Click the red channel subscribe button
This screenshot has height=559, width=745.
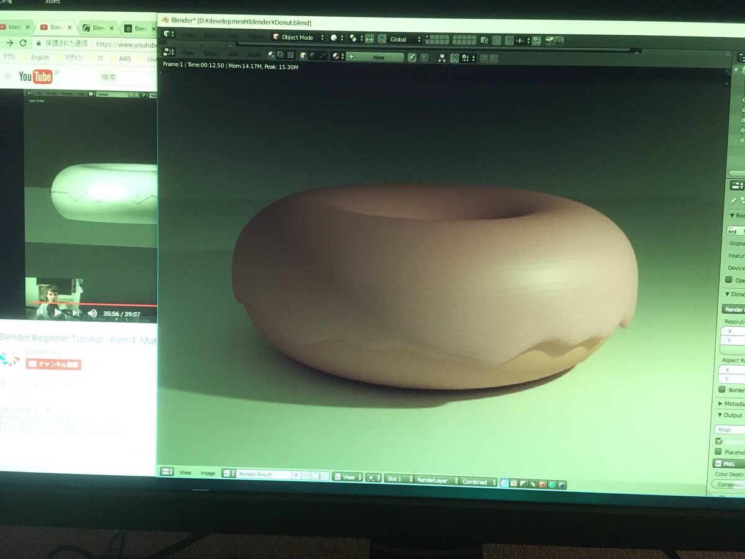(53, 365)
